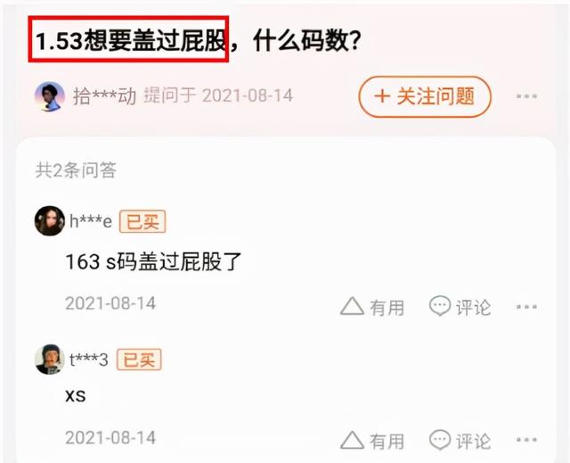The width and height of the screenshot is (570, 463).
Task: Tap the 共2条问答 header
Action: [76, 170]
